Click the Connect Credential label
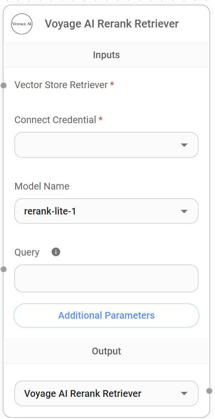This screenshot has width=215, height=419. point(55,120)
